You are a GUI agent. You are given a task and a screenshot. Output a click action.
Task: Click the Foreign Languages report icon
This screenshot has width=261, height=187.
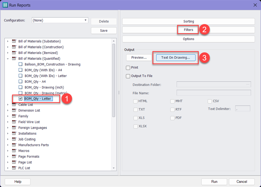14,128
